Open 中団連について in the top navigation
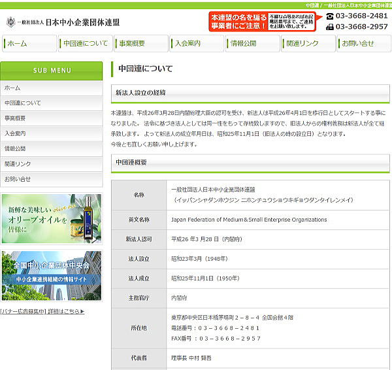Image resolution: width=392 pixels, height=370 pixels. click(84, 43)
